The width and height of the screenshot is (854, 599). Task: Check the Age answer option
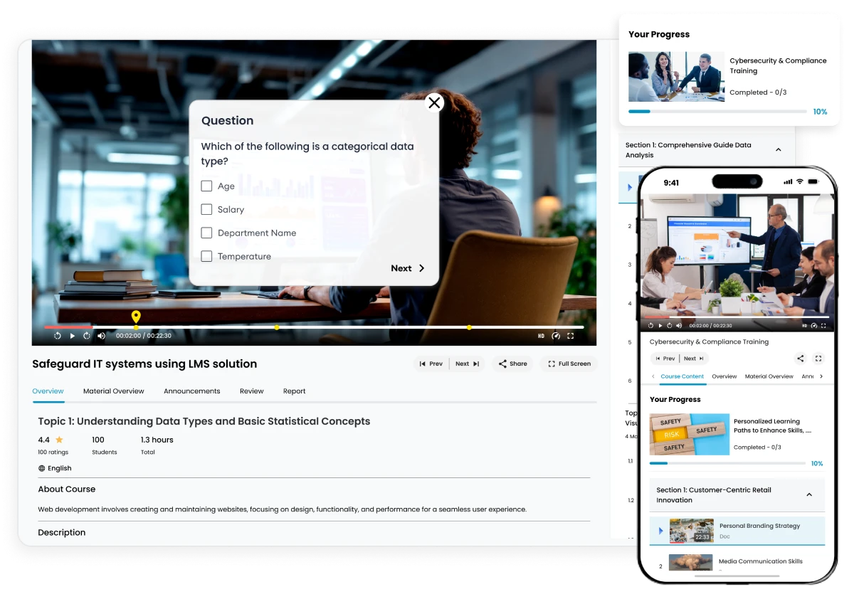click(206, 186)
